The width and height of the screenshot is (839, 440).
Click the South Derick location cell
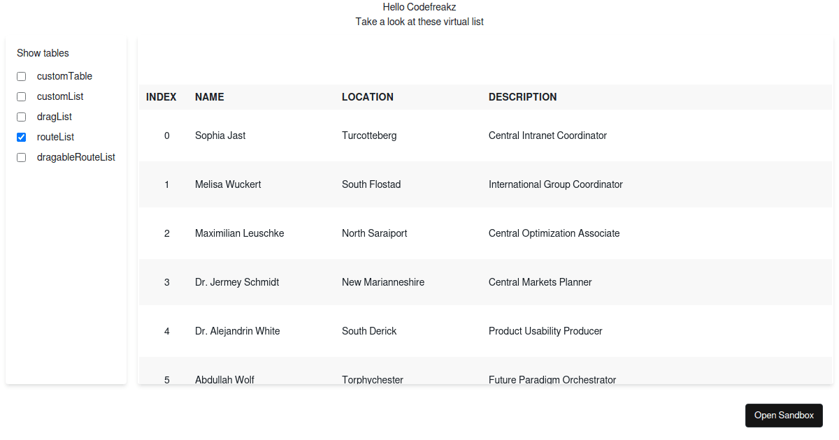(369, 331)
